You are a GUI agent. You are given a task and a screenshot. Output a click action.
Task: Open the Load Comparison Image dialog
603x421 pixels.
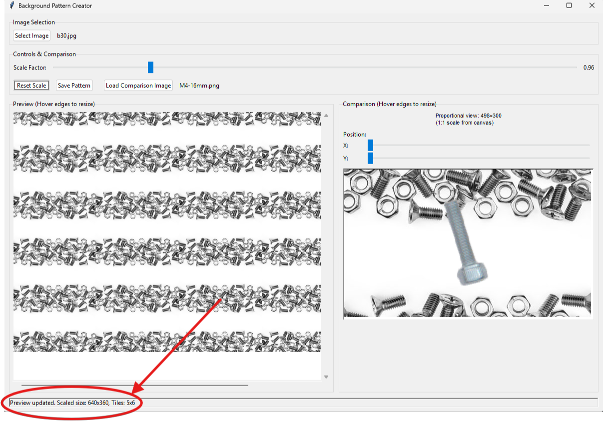tap(138, 86)
